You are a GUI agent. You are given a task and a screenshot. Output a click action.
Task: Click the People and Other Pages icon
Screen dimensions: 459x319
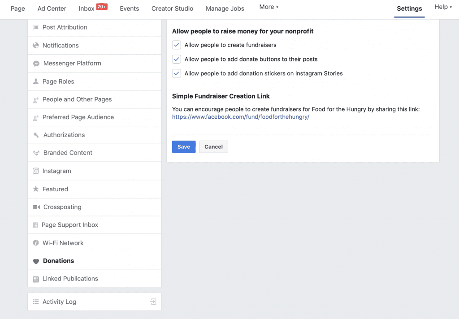tap(36, 99)
